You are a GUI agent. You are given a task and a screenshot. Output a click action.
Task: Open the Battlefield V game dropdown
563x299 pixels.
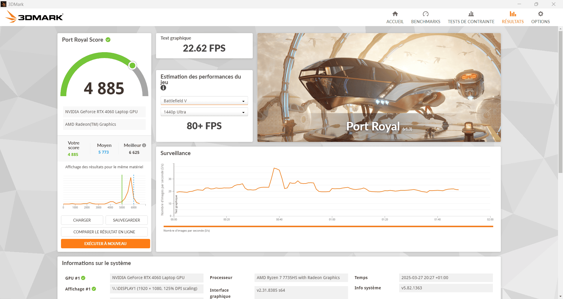(x=204, y=101)
